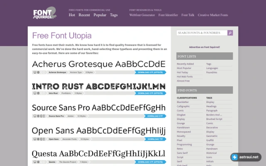266x166 pixels.
Task: Select the Calligraphic classification
Action: point(183,106)
